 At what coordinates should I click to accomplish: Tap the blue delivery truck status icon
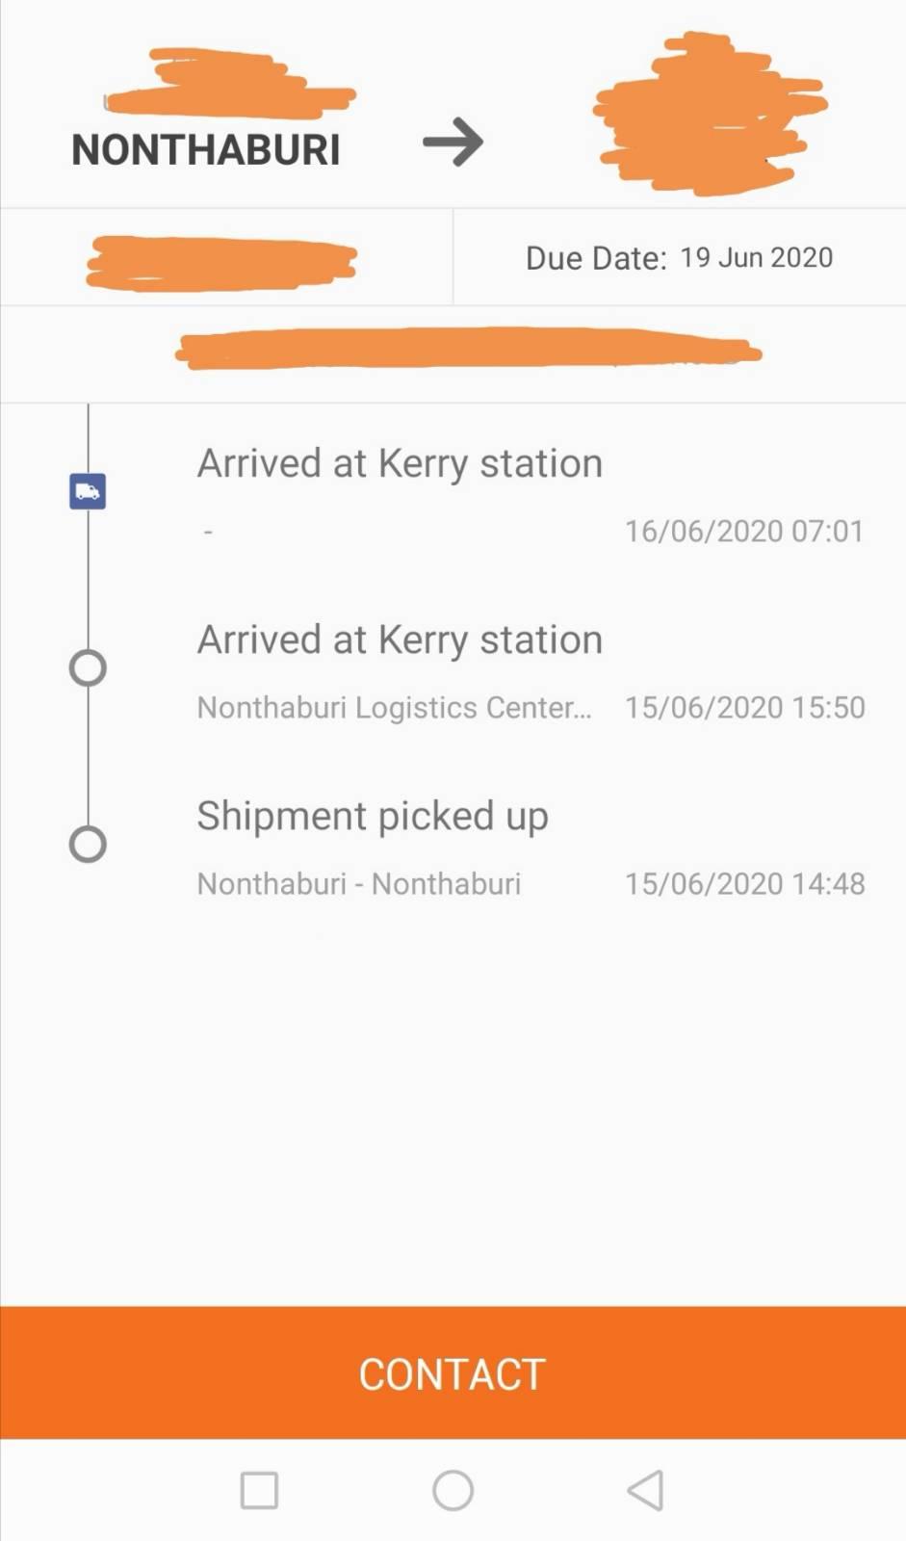[88, 492]
